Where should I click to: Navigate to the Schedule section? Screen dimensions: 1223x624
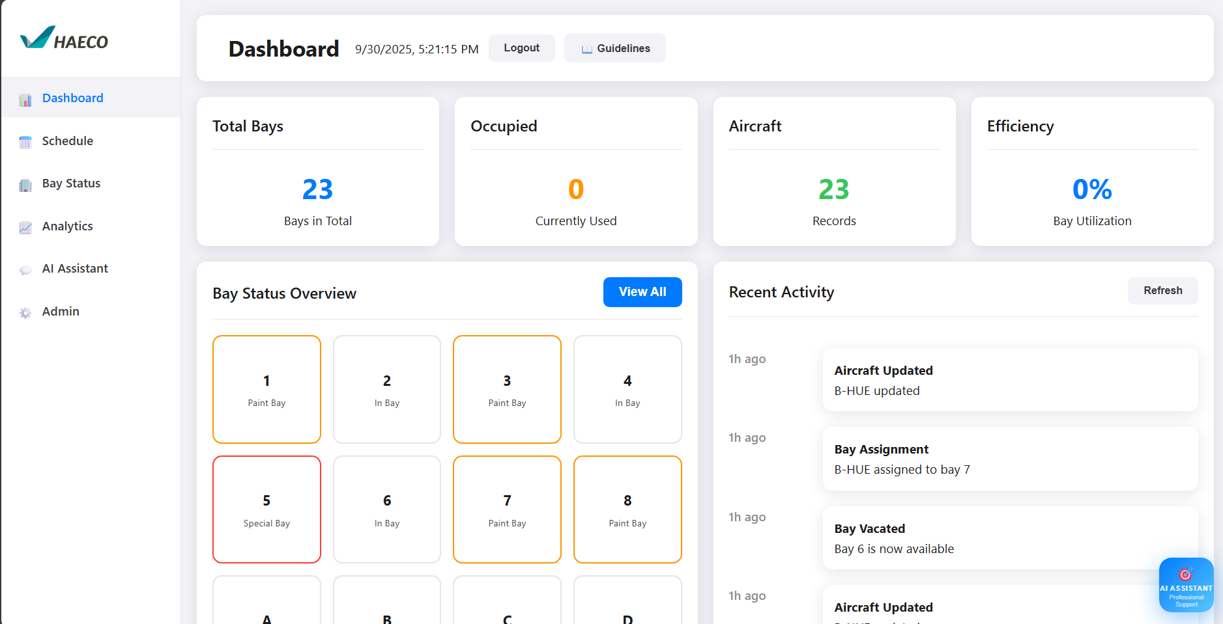tap(68, 141)
